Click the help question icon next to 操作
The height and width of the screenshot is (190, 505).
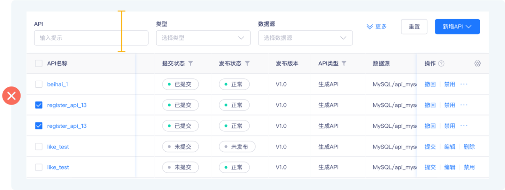(x=441, y=63)
